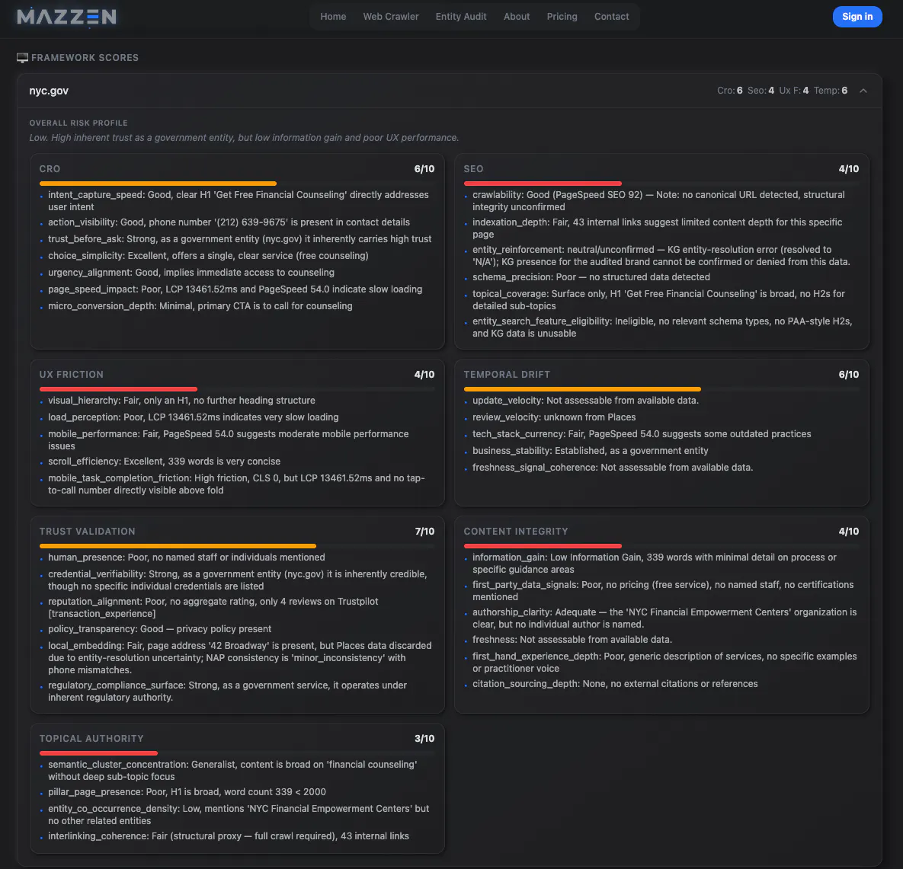Click the business_stability line

[x=591, y=450]
